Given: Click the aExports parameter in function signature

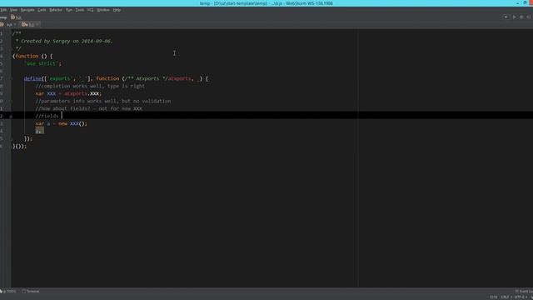Looking at the screenshot, I should tap(180, 78).
